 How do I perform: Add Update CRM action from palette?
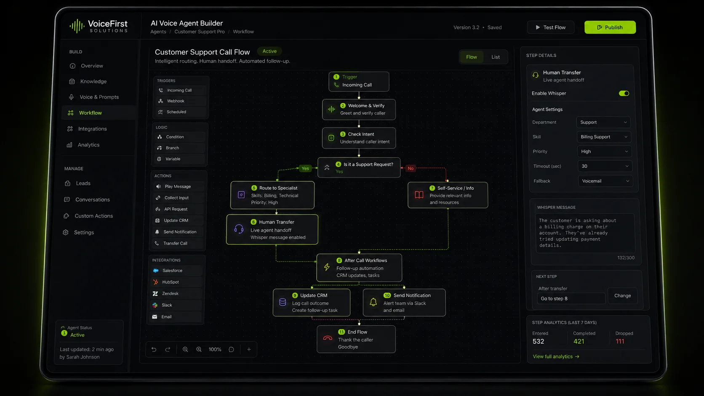pos(178,221)
